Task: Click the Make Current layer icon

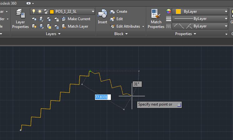Action: [x=64, y=19]
